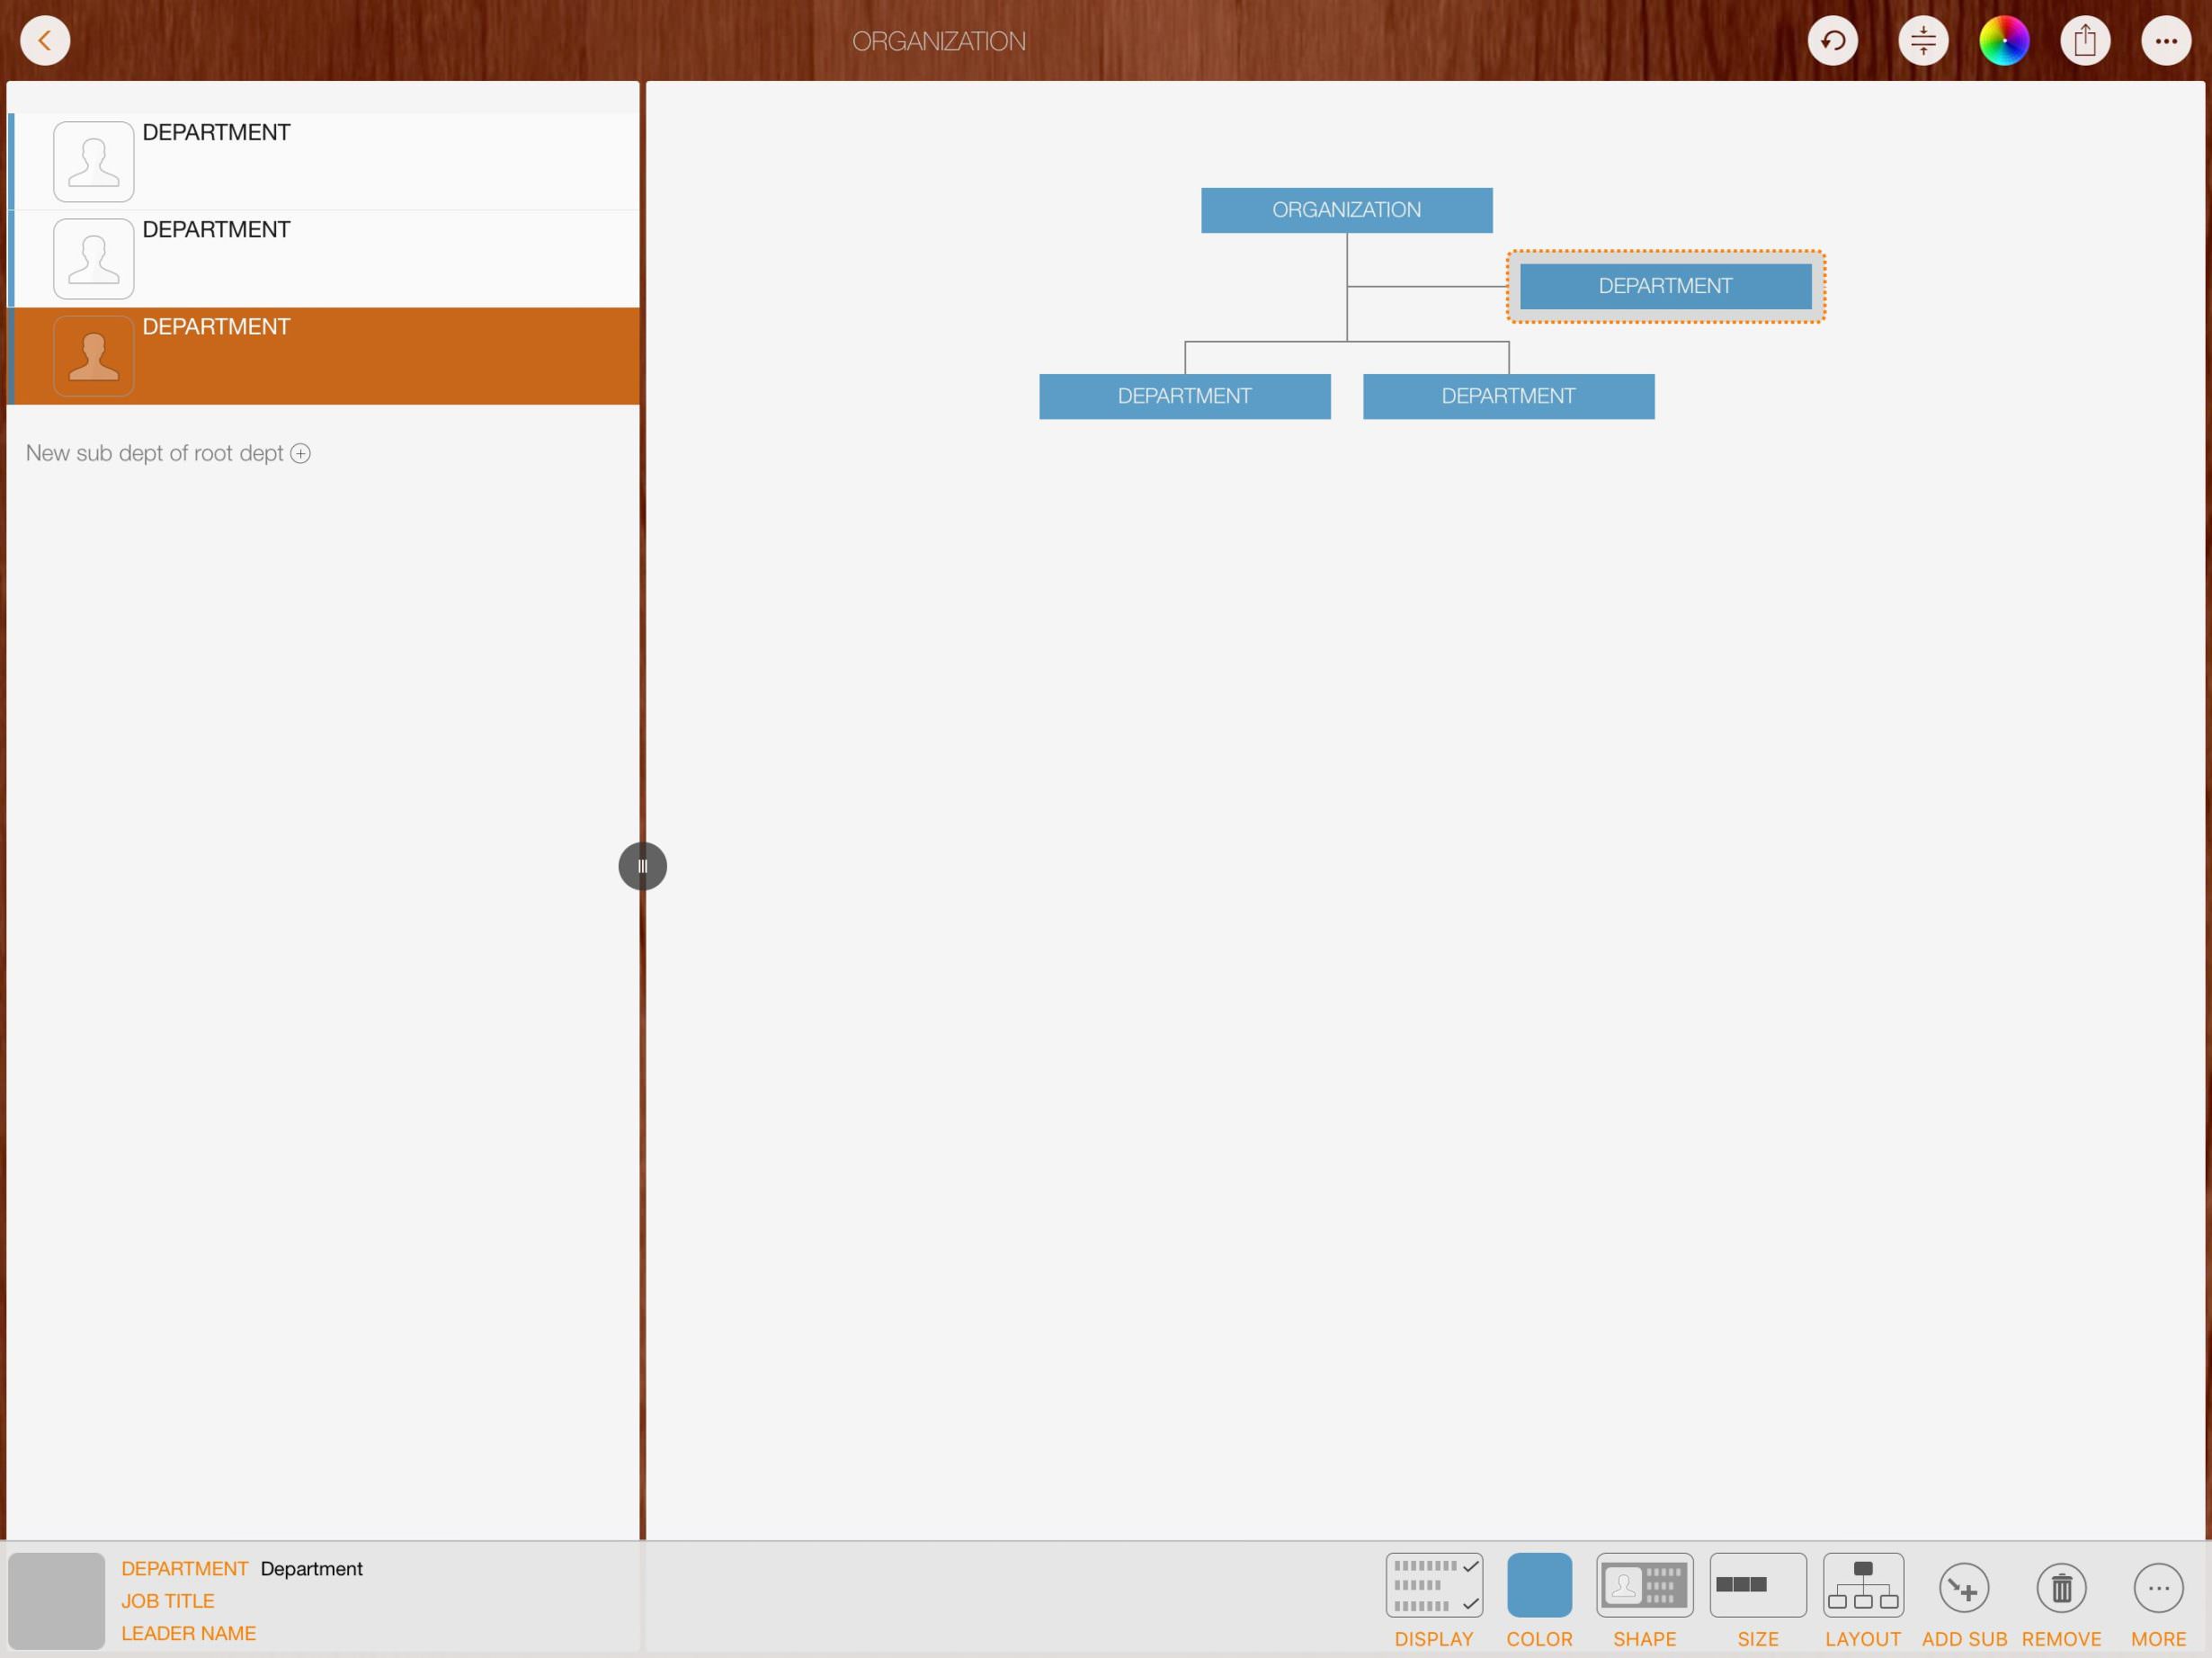Click the back arrow button
The image size is (2212, 1658).
coord(45,41)
